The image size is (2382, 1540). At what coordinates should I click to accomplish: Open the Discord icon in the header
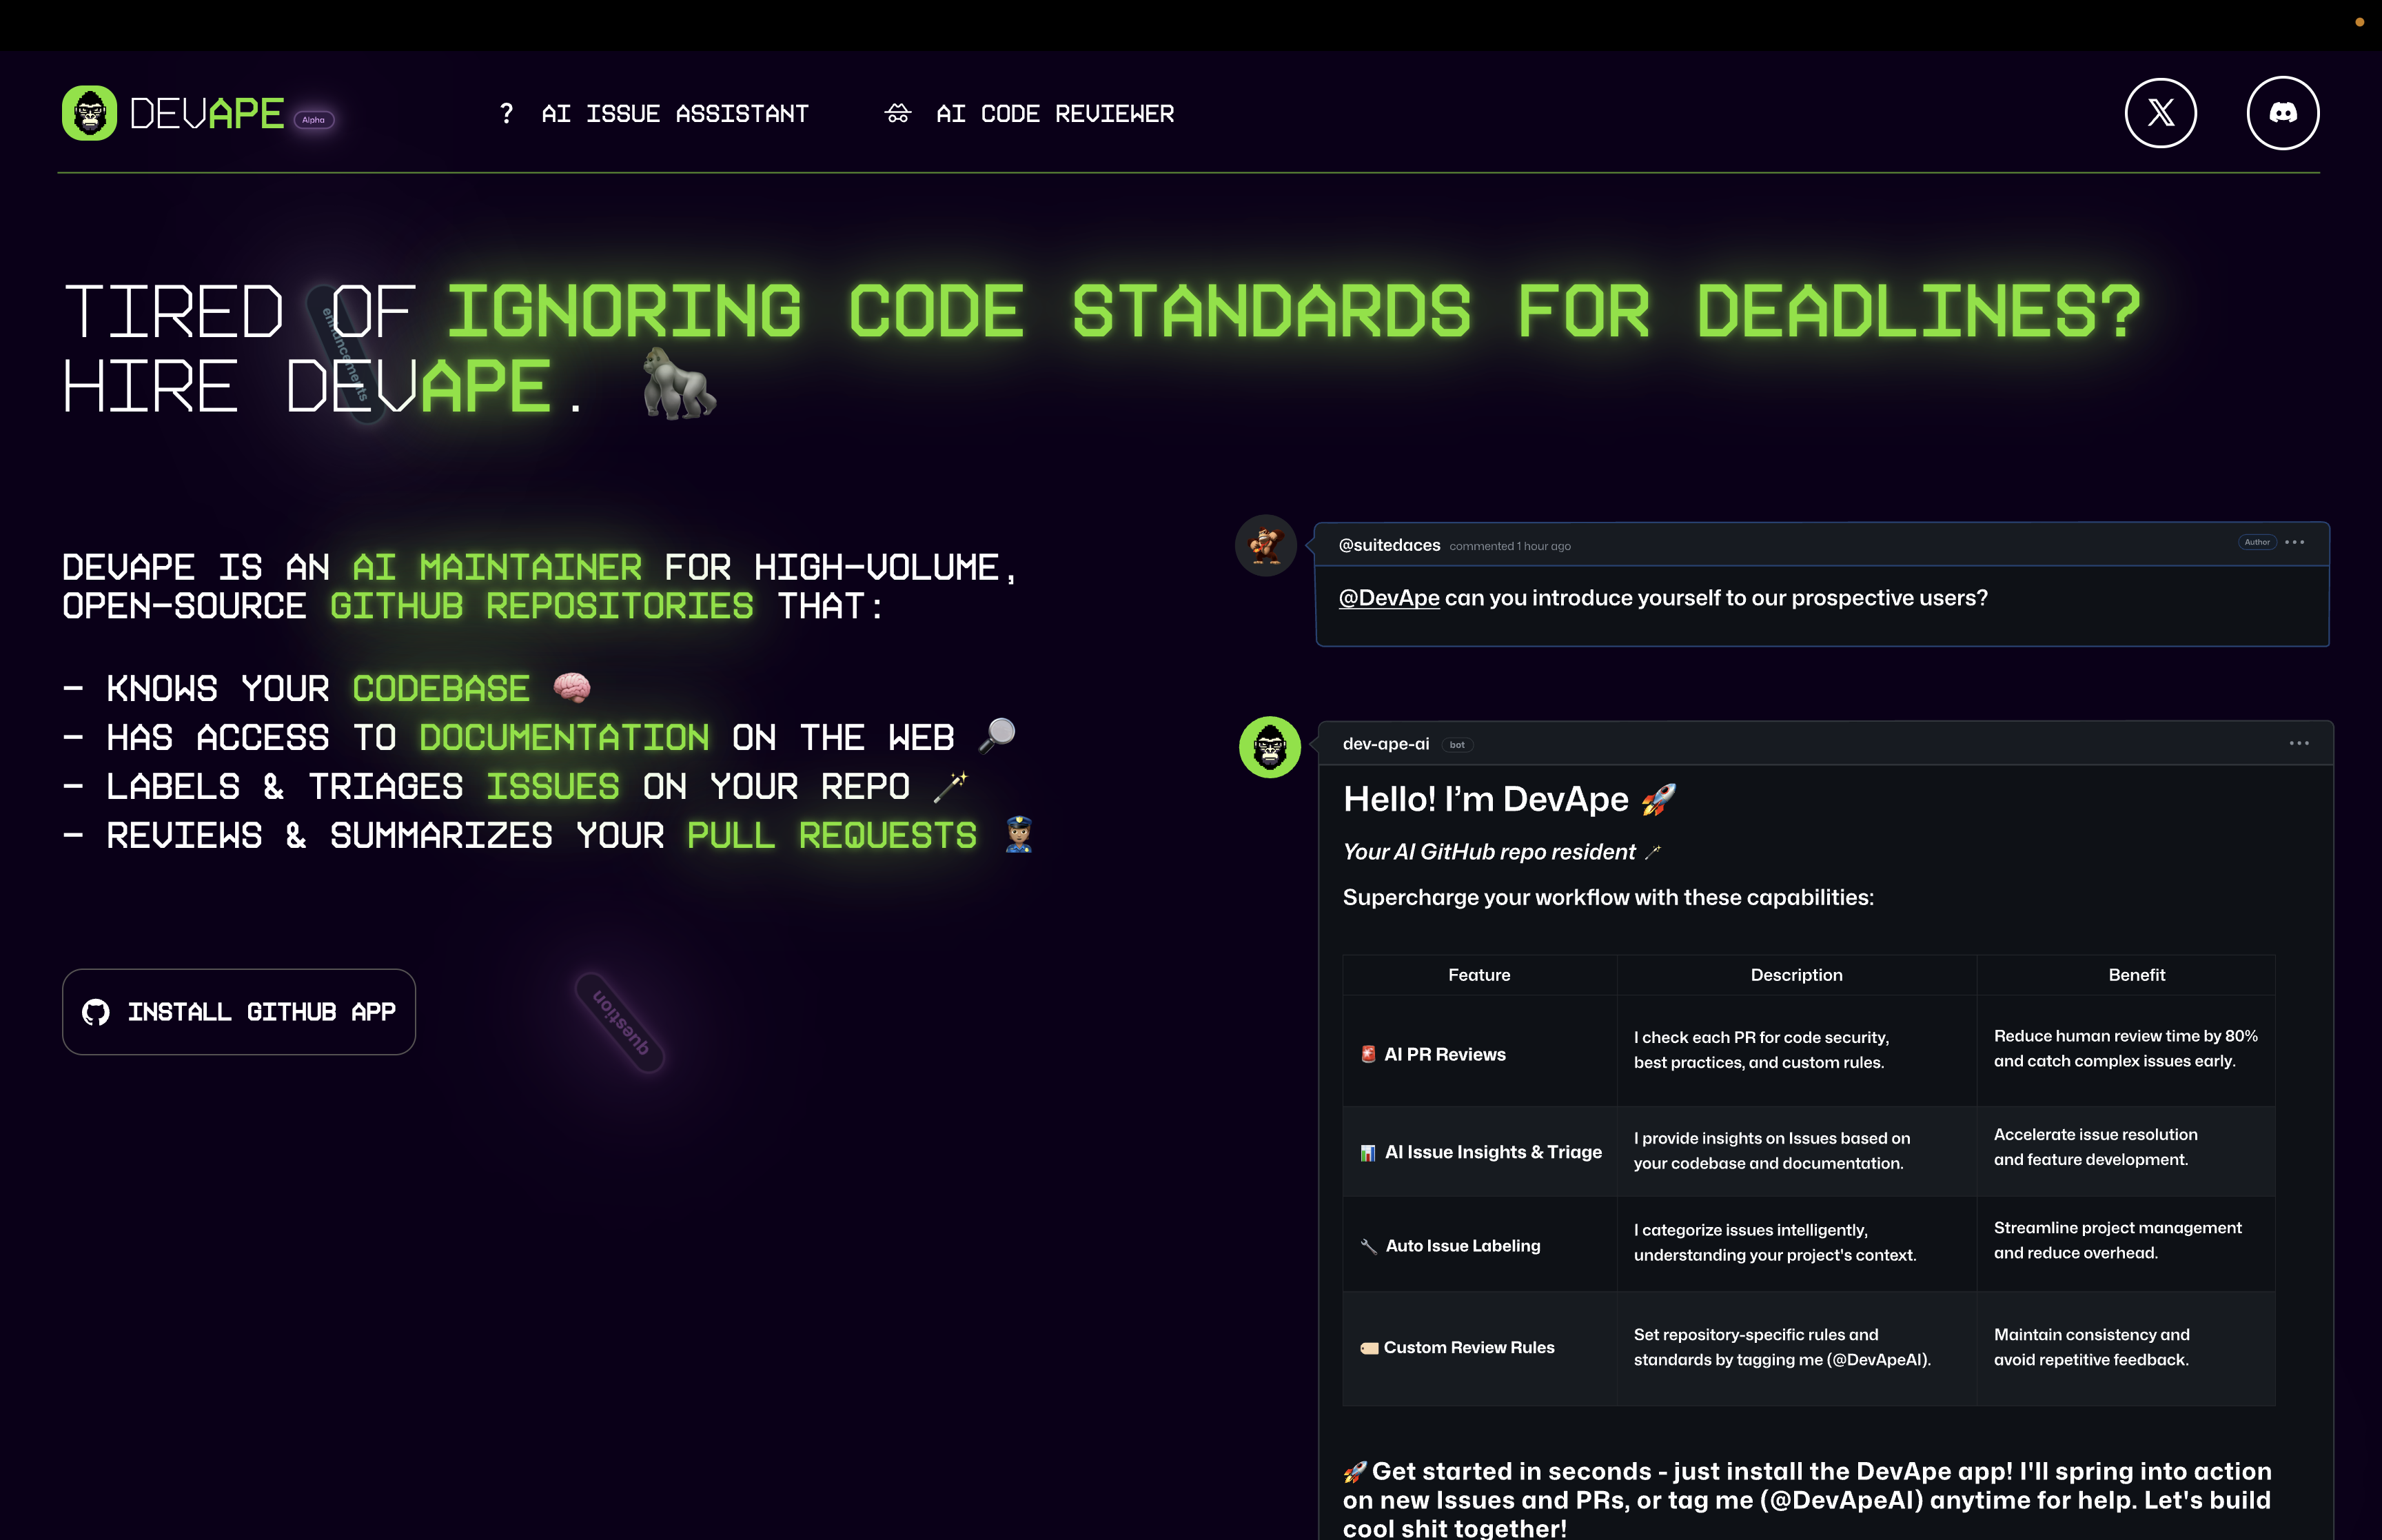tap(2284, 113)
